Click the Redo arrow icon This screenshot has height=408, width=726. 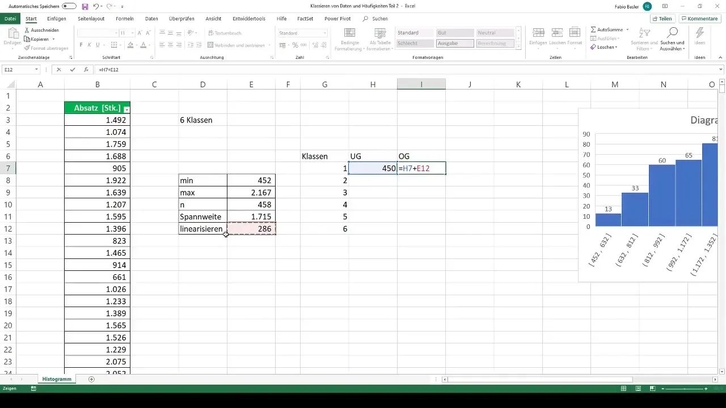(109, 6)
